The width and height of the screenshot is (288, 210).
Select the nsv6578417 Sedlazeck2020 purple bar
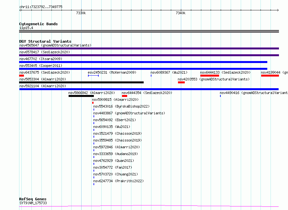click(x=149, y=55)
